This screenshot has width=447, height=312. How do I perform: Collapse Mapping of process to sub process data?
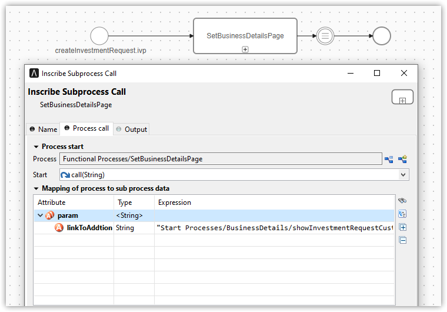pyautogui.click(x=36, y=188)
